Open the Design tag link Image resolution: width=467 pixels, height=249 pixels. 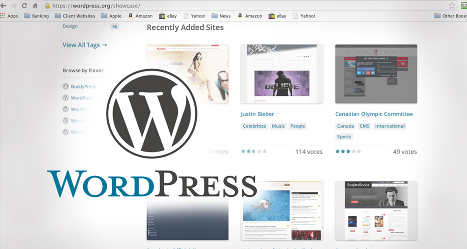coord(70,26)
